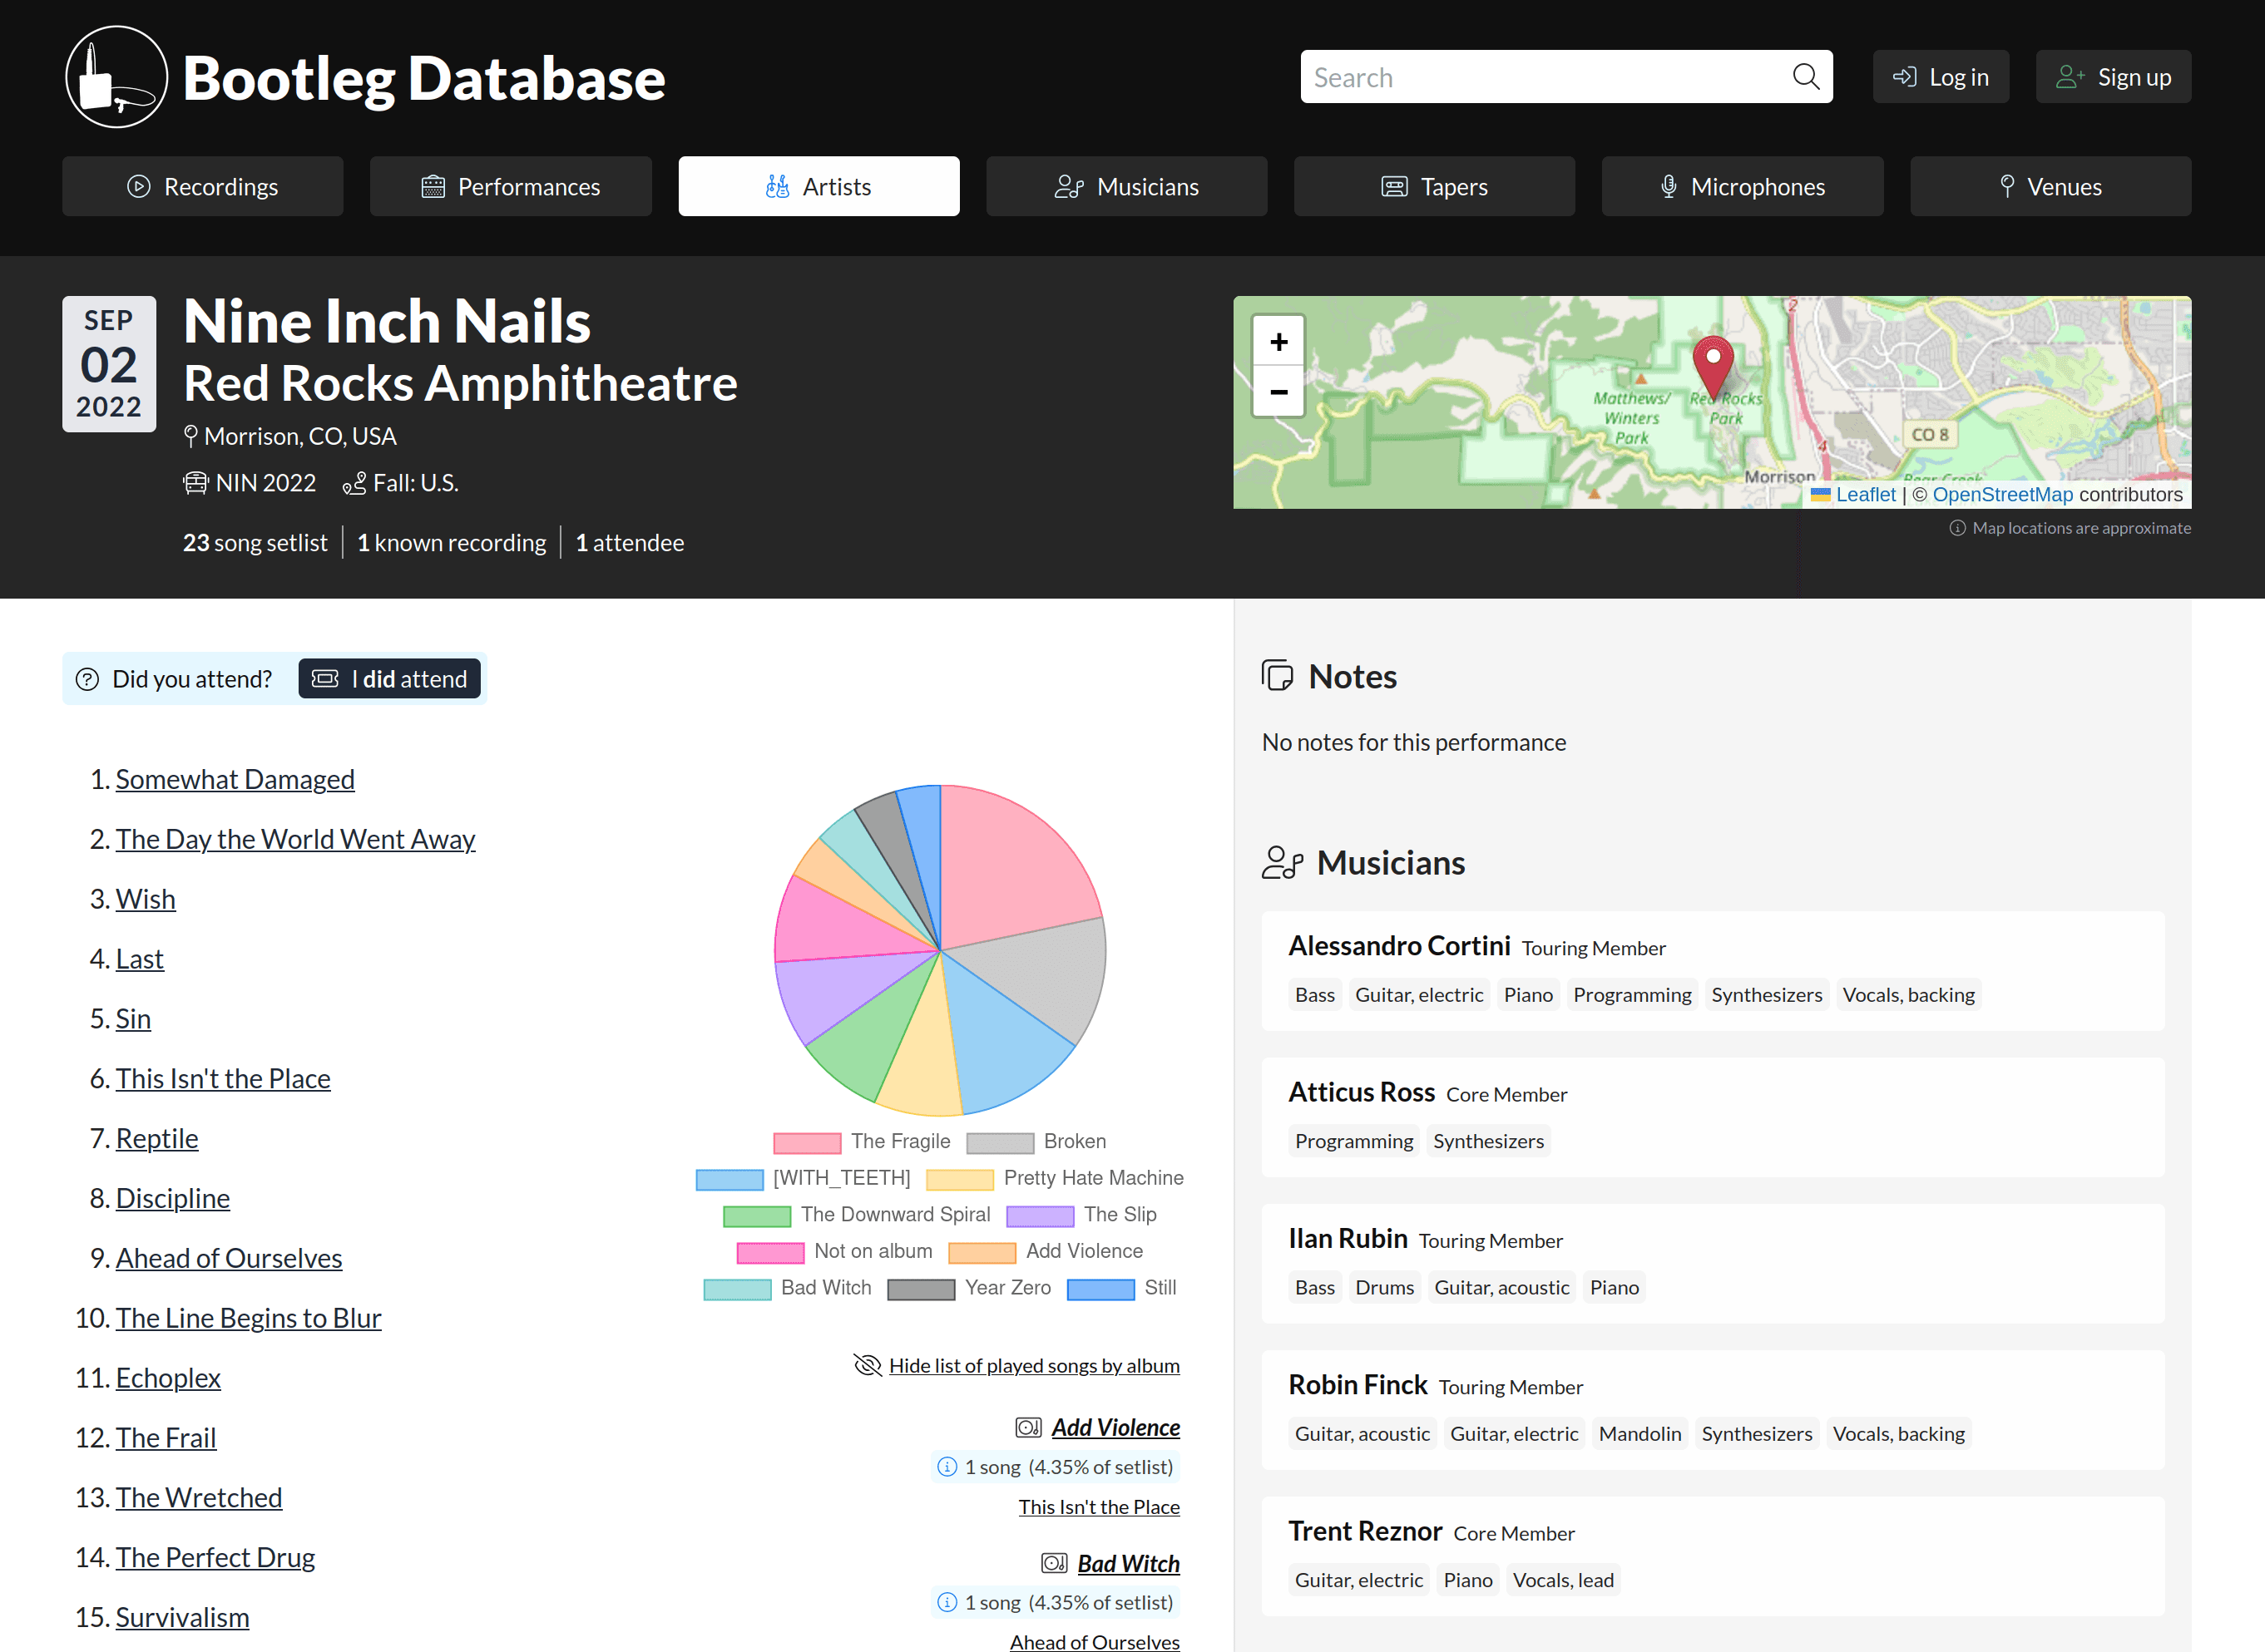Open musician Alessandro Cortini
The image size is (2265, 1652).
1398,945
